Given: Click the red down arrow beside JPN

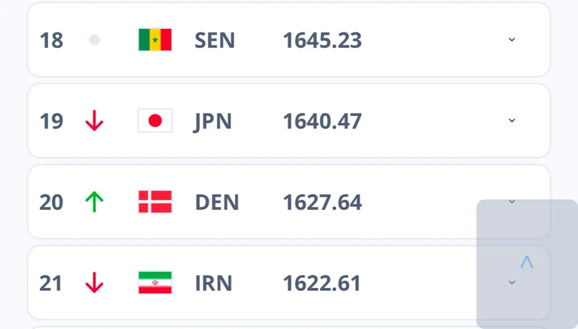Looking at the screenshot, I should tap(94, 121).
